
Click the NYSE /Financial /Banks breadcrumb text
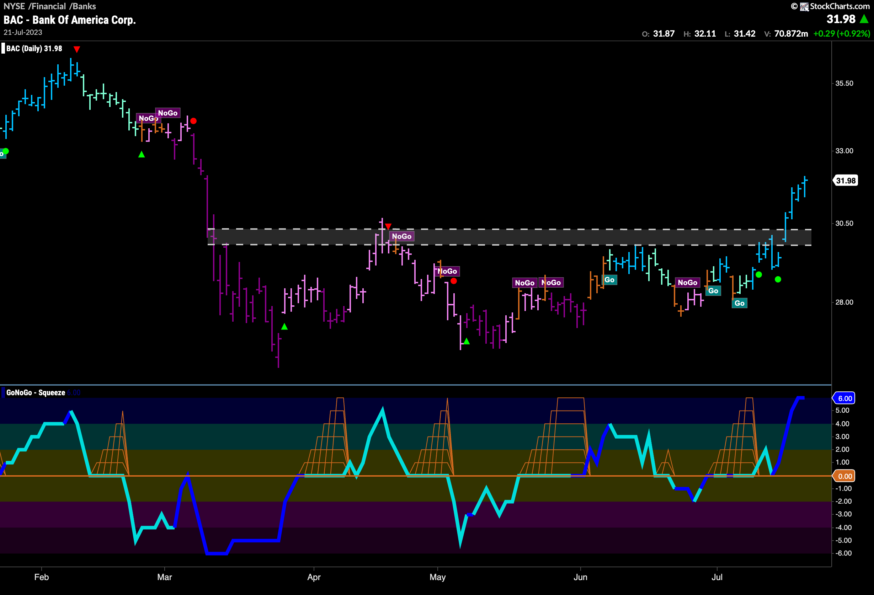50,6
